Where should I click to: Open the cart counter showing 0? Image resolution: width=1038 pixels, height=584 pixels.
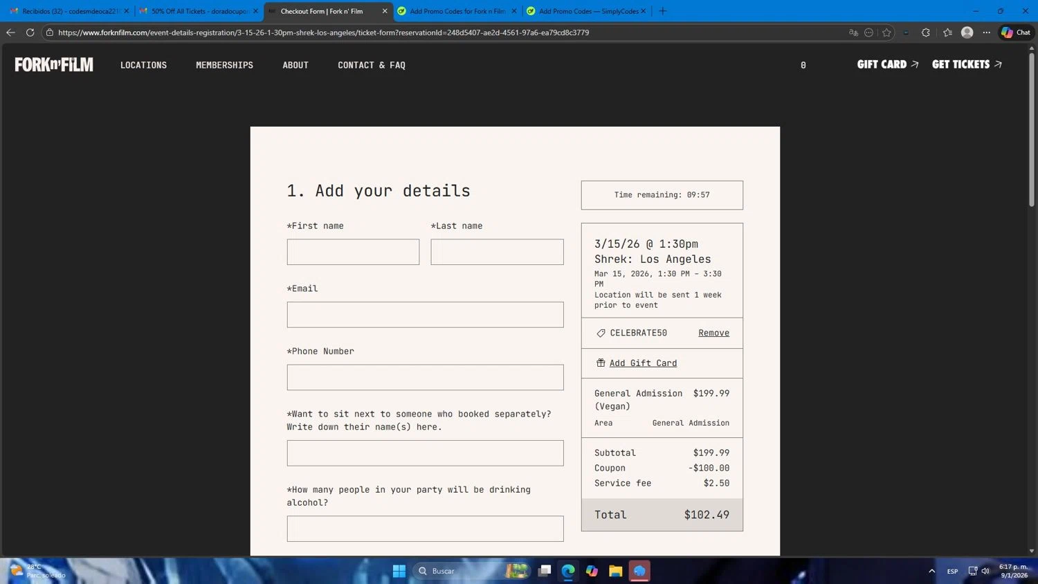coord(803,65)
